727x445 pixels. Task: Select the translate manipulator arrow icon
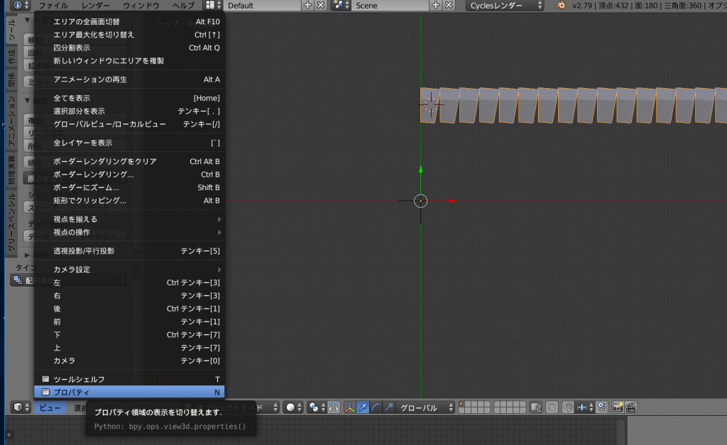(x=363, y=407)
